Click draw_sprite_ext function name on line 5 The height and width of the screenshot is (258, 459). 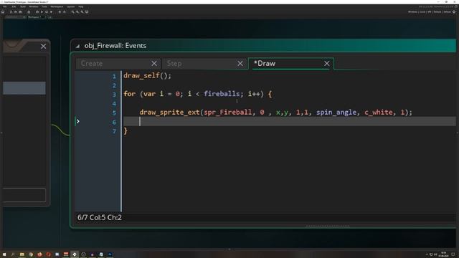click(x=169, y=113)
